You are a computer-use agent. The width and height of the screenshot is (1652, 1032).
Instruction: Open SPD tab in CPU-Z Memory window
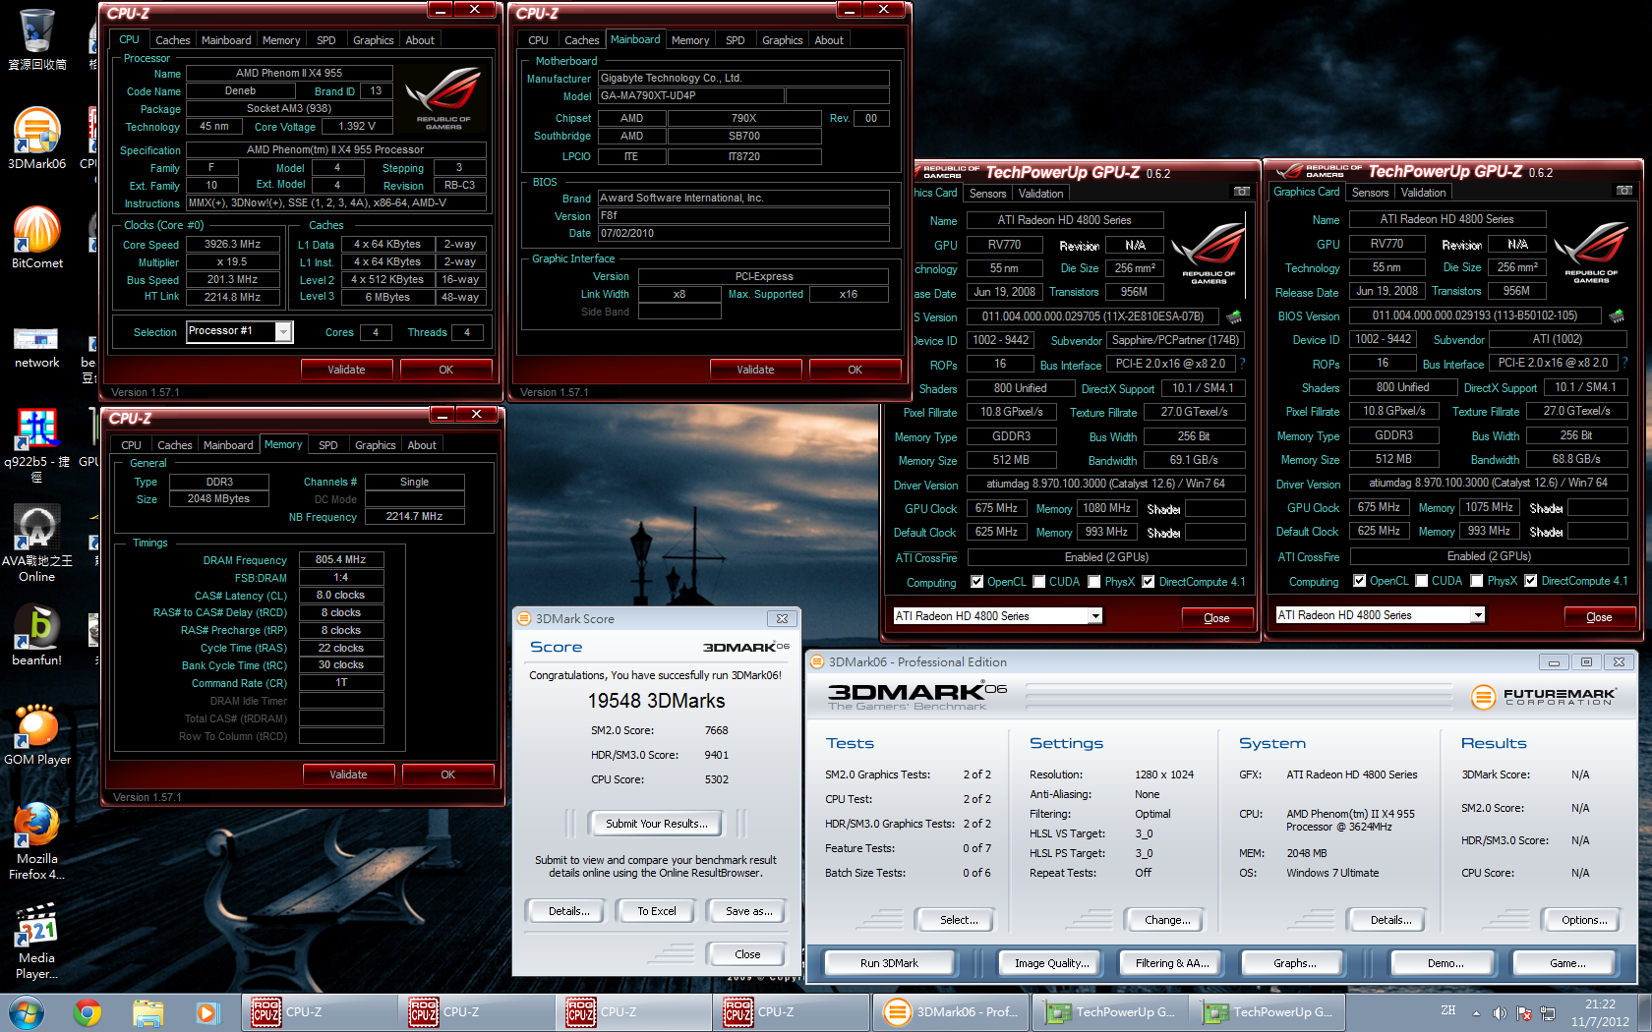point(327,445)
